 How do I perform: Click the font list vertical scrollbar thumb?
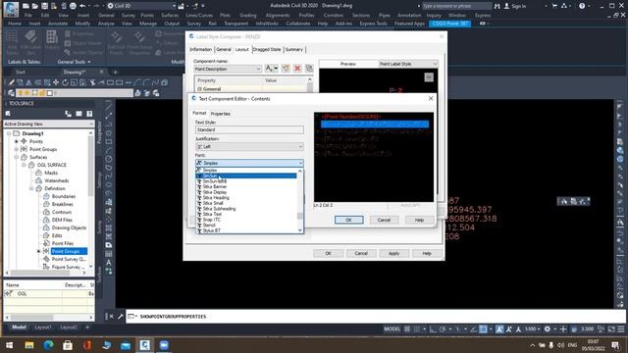pyautogui.click(x=299, y=216)
